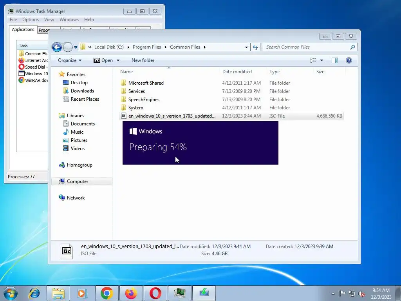
Task: Click Open button with 7z icon
Action: pyautogui.click(x=103, y=60)
